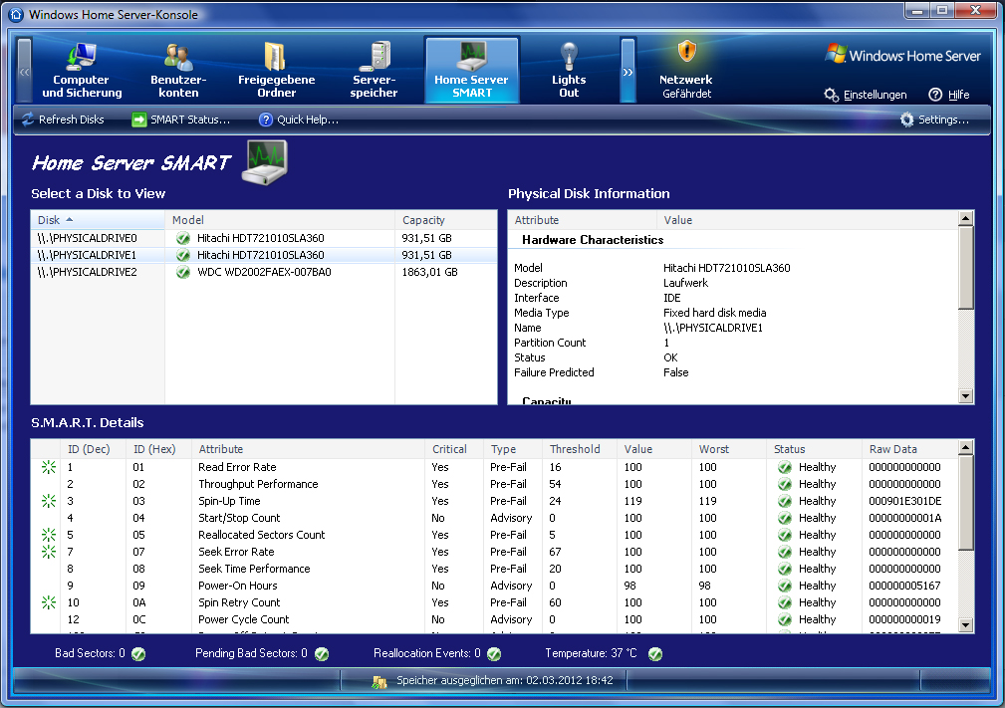Sort disk list by Disk column
Viewport: 1005px width, 708px height.
(98, 220)
